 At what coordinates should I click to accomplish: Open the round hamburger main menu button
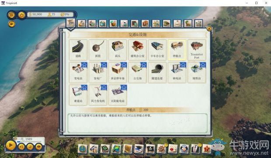point(11,15)
